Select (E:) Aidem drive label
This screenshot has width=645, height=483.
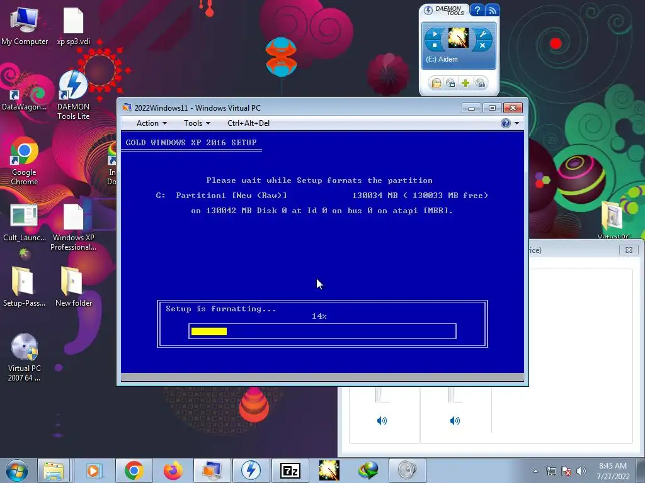[x=442, y=59]
